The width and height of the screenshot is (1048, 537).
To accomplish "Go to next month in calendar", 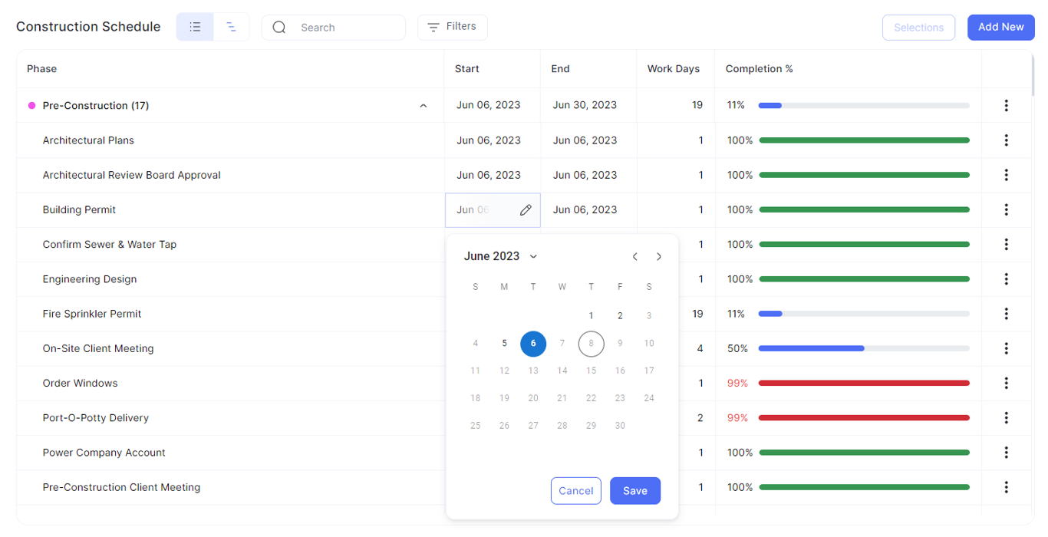I will (659, 257).
